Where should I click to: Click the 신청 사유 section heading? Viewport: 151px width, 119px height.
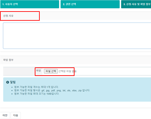[8, 16]
